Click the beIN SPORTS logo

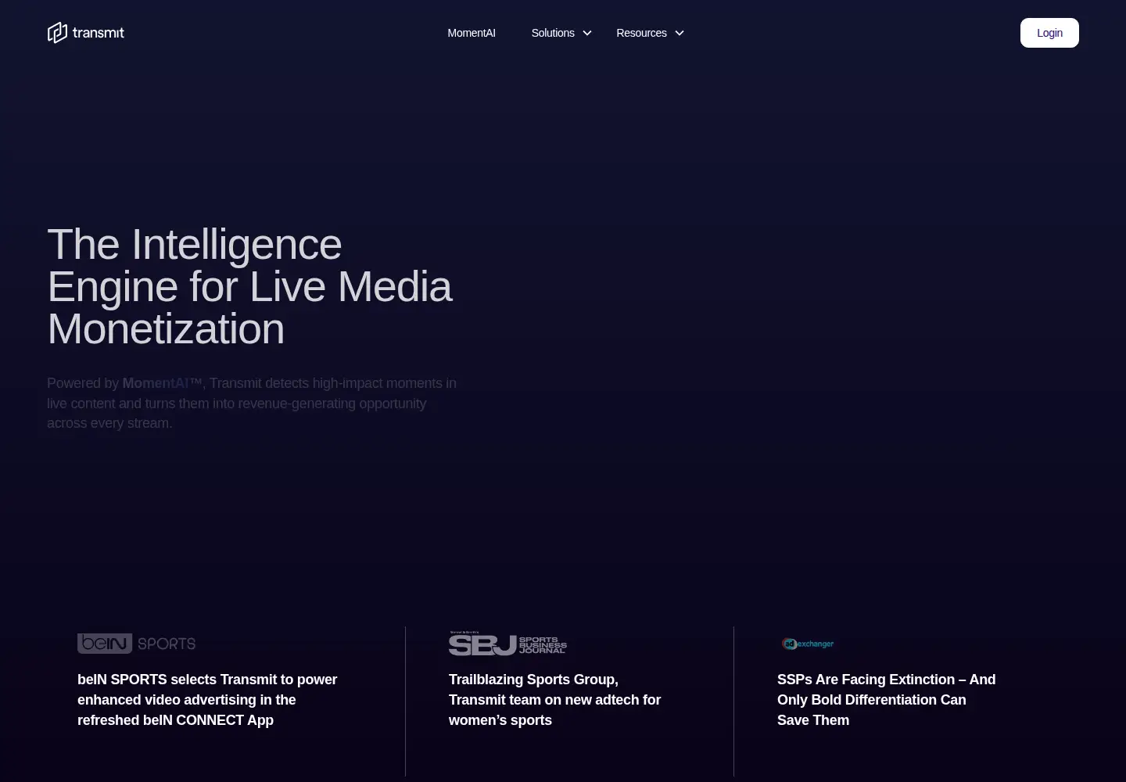tap(136, 644)
